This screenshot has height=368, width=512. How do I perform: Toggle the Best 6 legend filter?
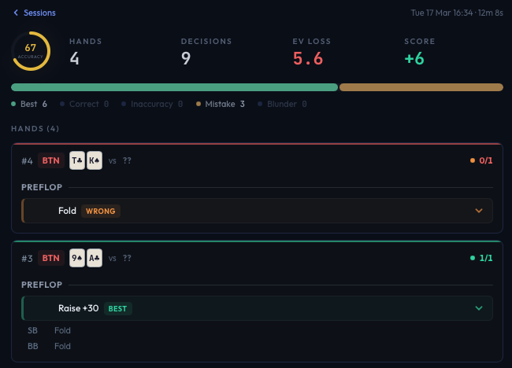click(29, 104)
